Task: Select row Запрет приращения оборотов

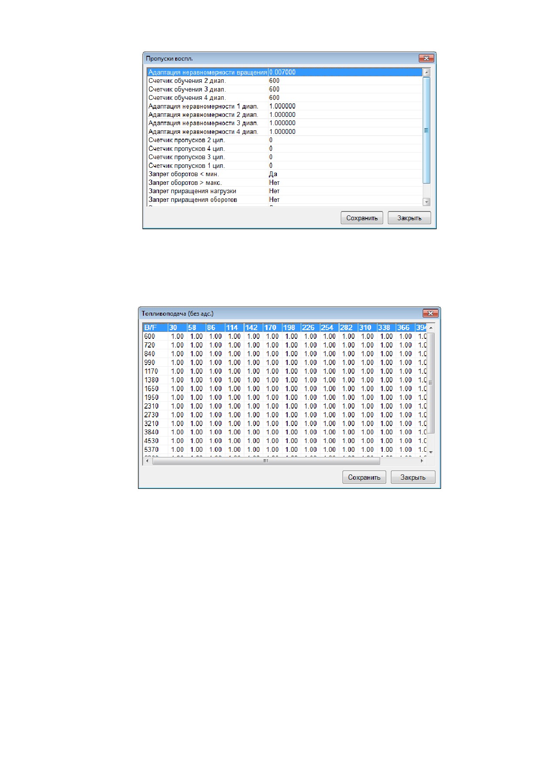Action: point(285,200)
